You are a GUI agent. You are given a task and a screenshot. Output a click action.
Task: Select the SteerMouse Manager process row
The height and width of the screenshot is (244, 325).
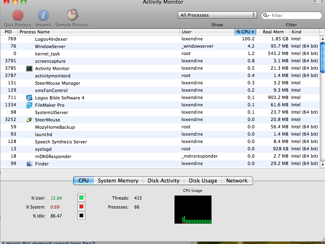tap(160, 83)
